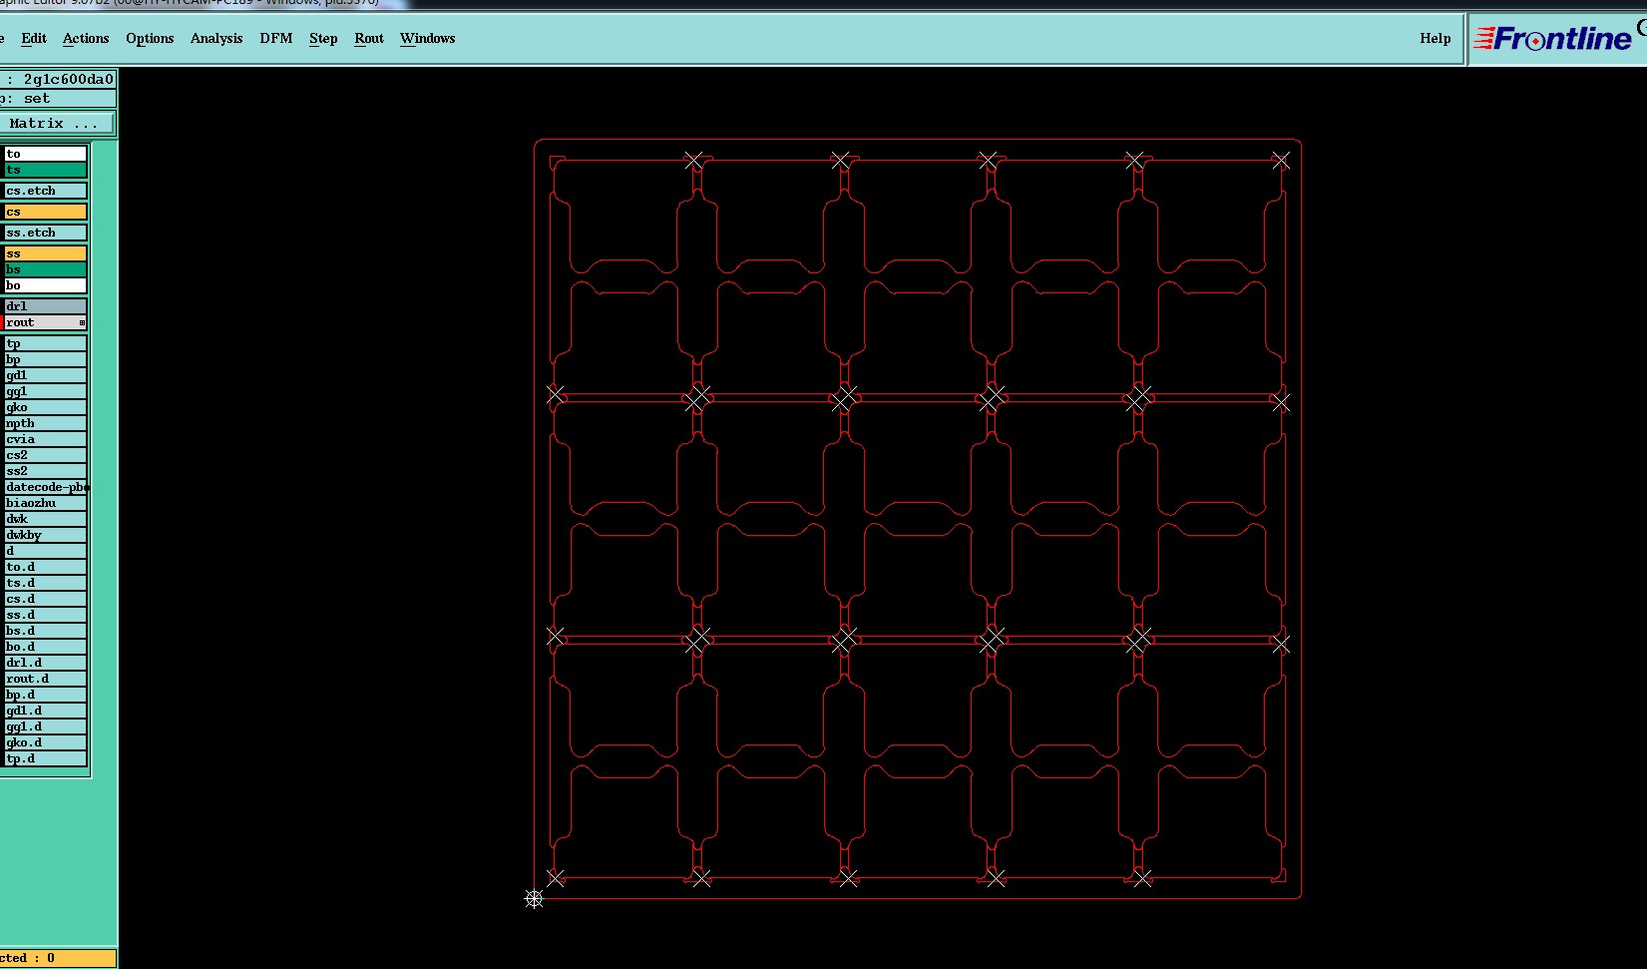
Task: Select the 'cs.etch' layer row
Action: tap(45, 191)
